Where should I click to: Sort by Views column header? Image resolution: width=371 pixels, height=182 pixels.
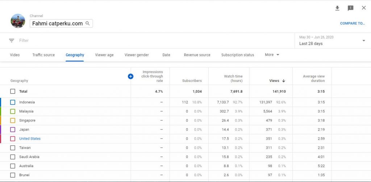(x=274, y=81)
